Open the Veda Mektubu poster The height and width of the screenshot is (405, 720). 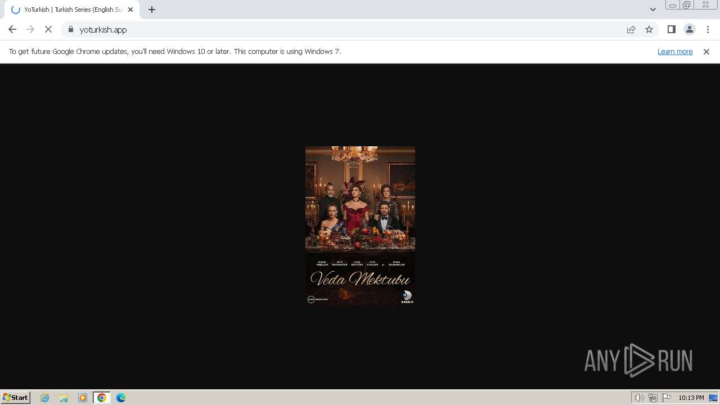[360, 226]
